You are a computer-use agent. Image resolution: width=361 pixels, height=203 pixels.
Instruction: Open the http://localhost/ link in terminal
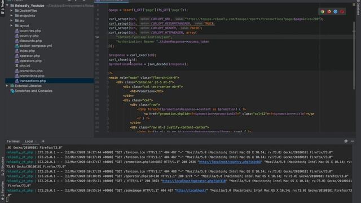[x=191, y=191]
